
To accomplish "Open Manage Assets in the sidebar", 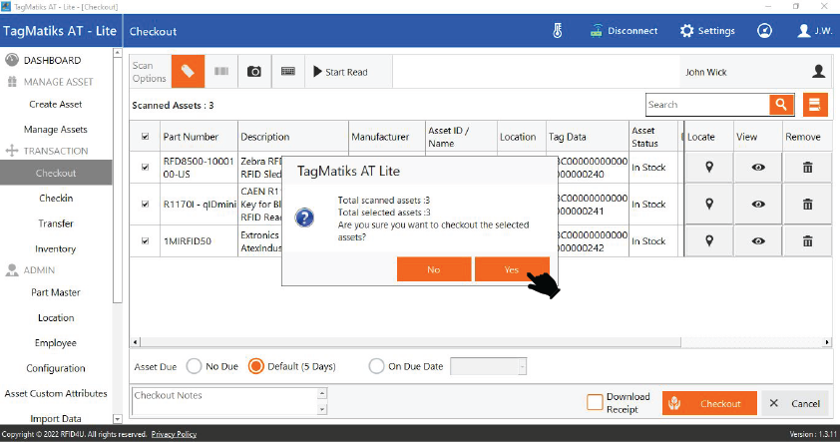I will (56, 129).
